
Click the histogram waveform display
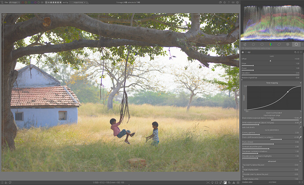click(x=272, y=23)
